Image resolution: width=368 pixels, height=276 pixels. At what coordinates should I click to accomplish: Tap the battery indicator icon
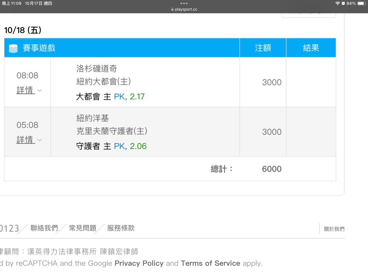click(362, 3)
